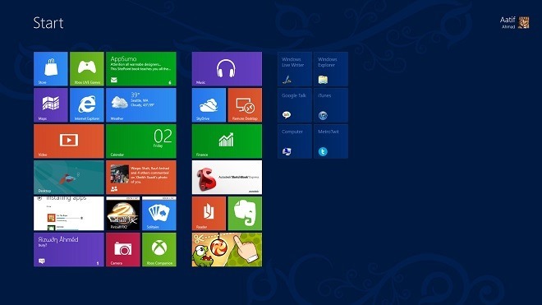Open the Messaging tile from Rizwan Ahmed
This screenshot has height=305, width=542.
pyautogui.click(x=69, y=250)
